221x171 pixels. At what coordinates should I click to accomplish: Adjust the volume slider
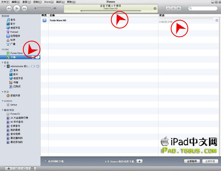tap(45, 8)
